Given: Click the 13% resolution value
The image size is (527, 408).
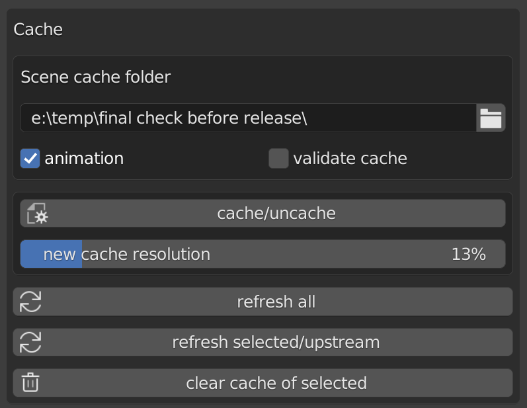Looking at the screenshot, I should 468,254.
